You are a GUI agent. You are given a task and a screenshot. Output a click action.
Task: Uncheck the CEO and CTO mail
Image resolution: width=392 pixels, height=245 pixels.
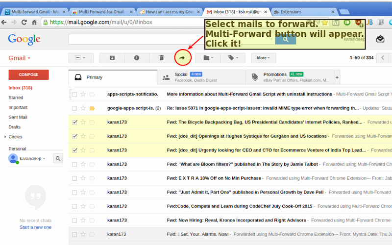tap(74, 150)
